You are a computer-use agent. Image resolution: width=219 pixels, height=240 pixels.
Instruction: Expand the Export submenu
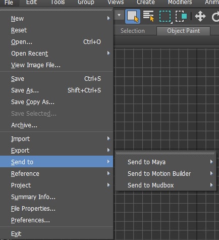click(x=57, y=151)
